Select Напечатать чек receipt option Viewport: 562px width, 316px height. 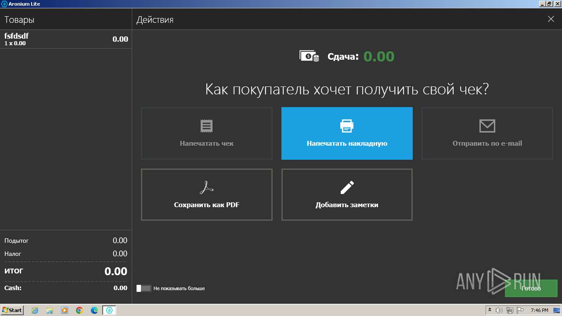pyautogui.click(x=207, y=133)
